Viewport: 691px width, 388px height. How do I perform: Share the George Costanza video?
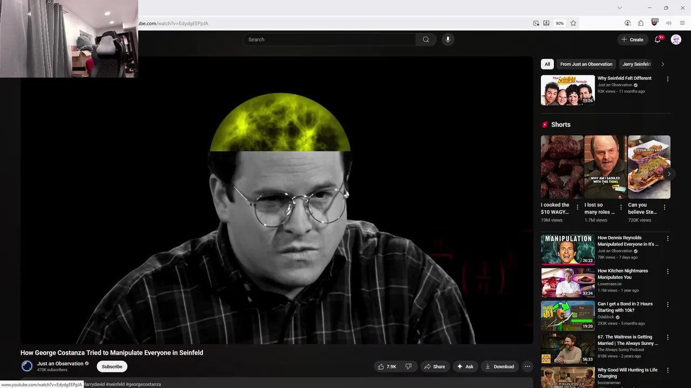click(435, 366)
